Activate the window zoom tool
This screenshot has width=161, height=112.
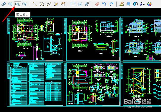tap(18, 4)
